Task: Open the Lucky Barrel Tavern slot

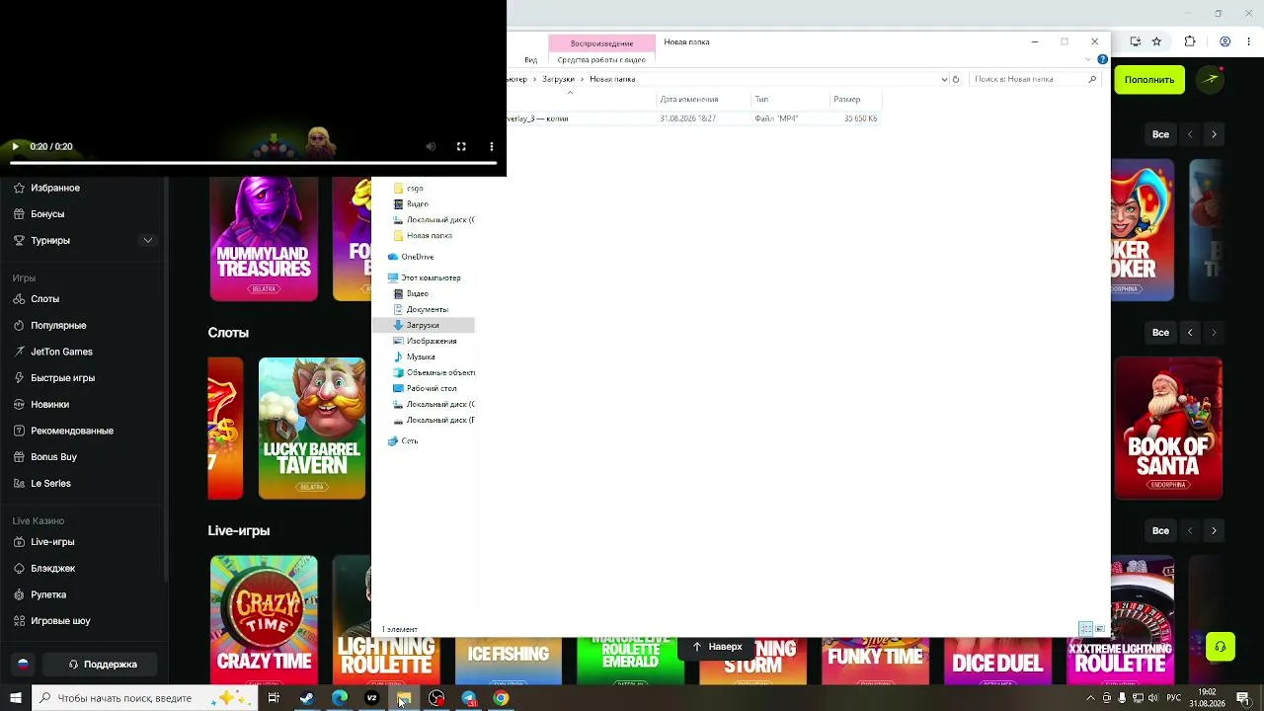Action: click(312, 429)
